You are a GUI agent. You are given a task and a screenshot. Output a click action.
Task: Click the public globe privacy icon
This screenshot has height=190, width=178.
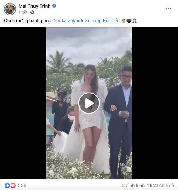[x=32, y=12]
